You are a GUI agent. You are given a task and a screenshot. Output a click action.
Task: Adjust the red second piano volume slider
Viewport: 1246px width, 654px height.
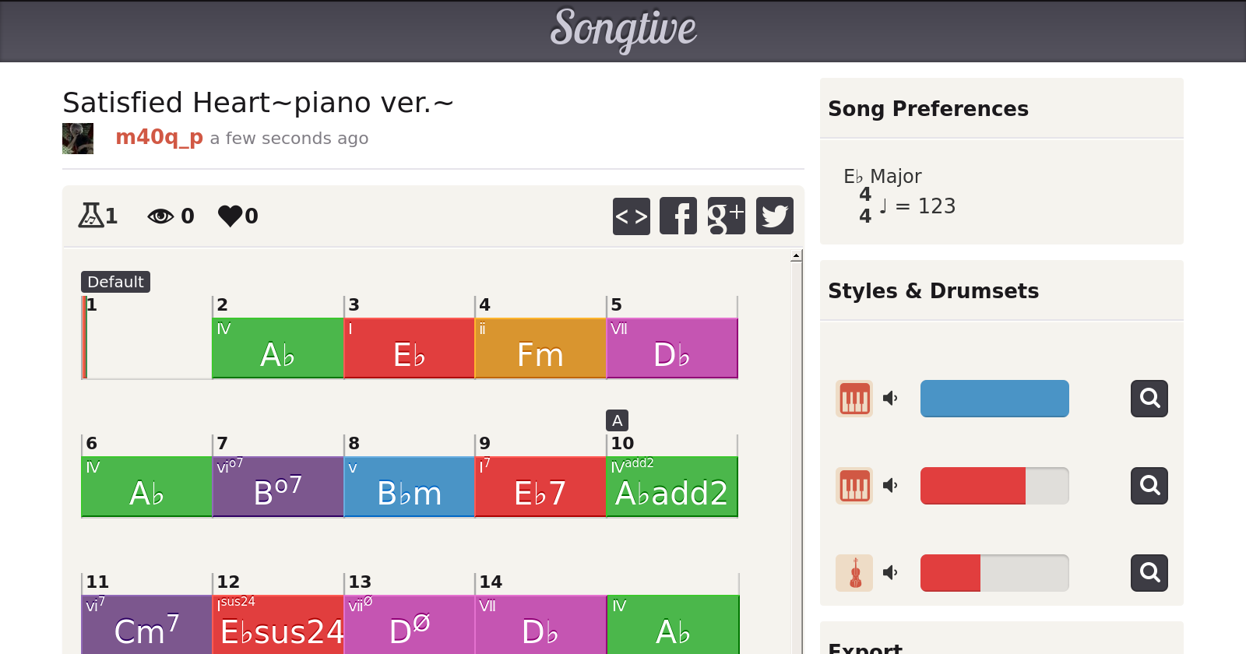994,486
